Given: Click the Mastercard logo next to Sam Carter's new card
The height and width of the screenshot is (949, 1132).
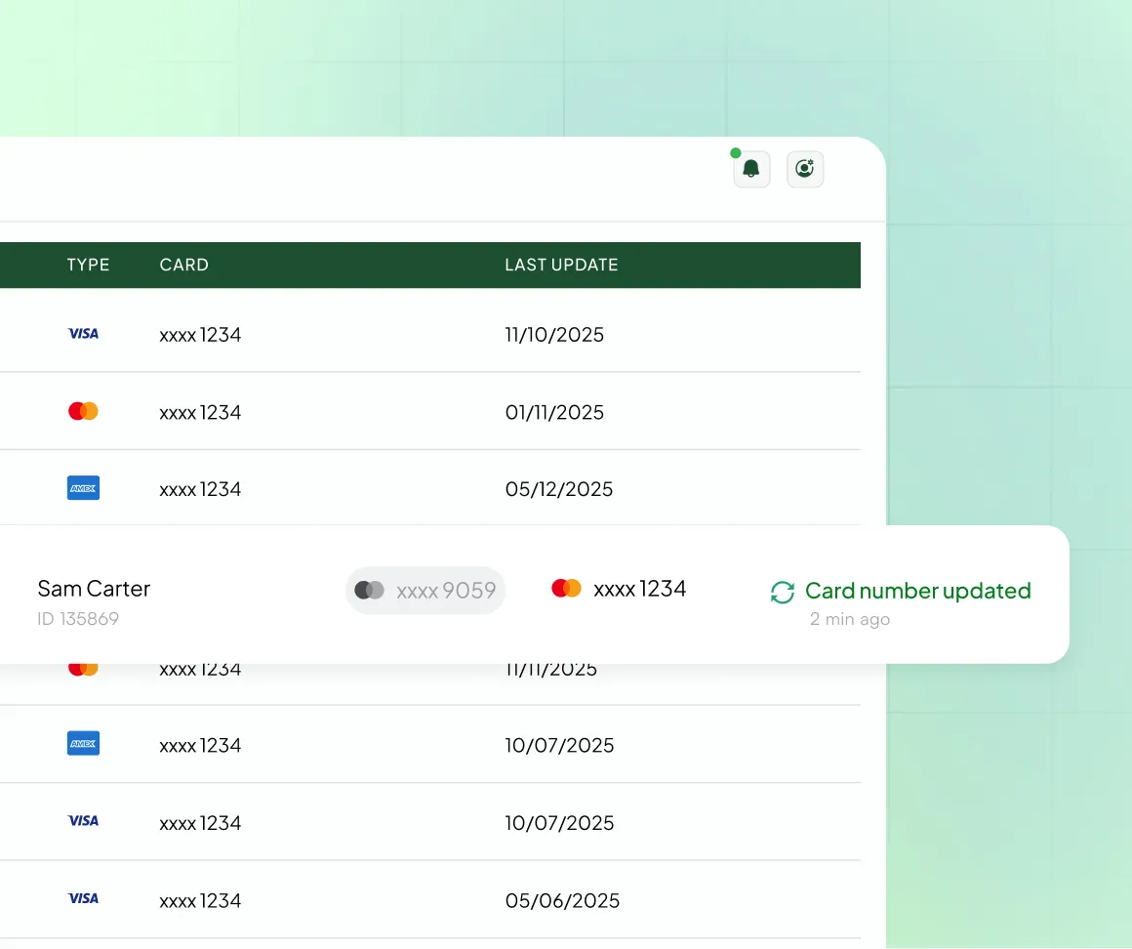Looking at the screenshot, I should tap(566, 589).
